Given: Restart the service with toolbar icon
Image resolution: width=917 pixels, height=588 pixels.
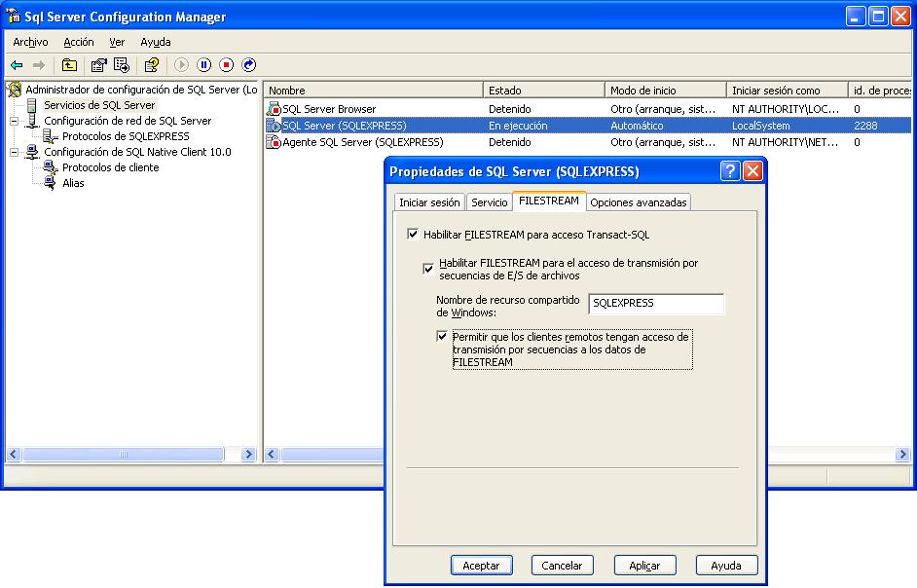Looking at the screenshot, I should (249, 65).
